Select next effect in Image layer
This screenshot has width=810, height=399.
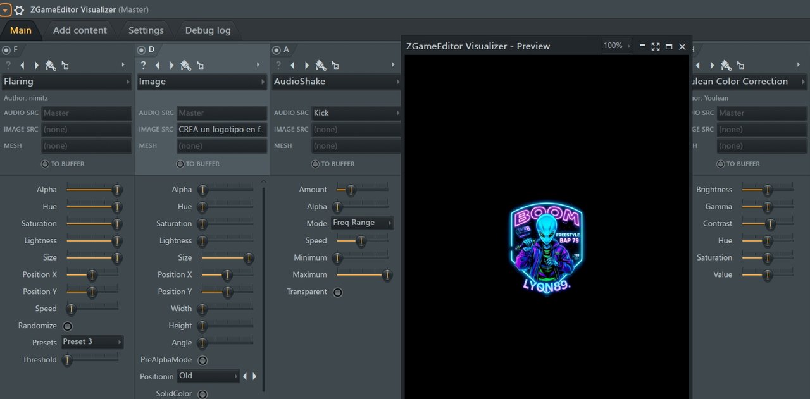coord(171,65)
